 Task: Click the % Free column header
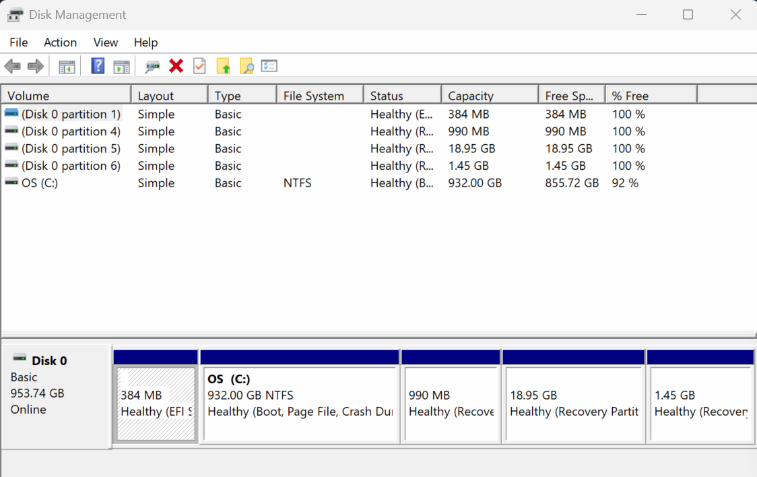[651, 96]
